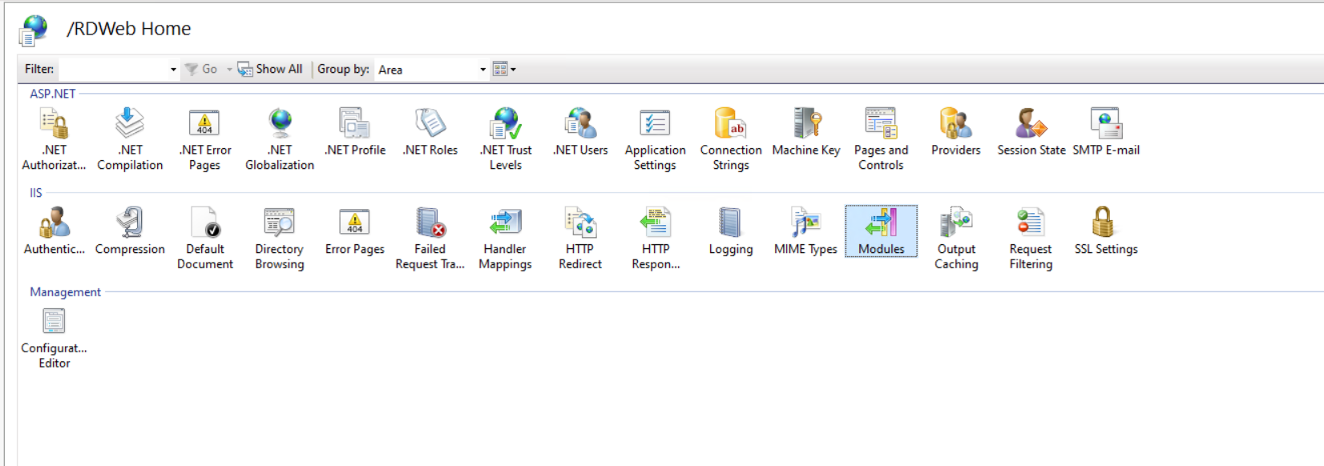
Task: Collapse the IIS group header
Action: pyautogui.click(x=36, y=193)
